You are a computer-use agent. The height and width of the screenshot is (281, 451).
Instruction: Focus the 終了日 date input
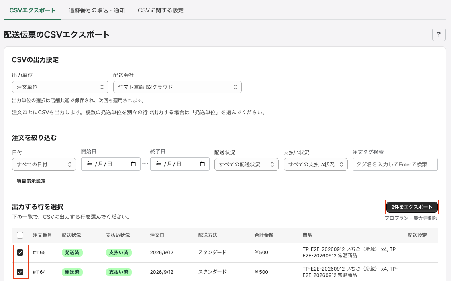180,164
